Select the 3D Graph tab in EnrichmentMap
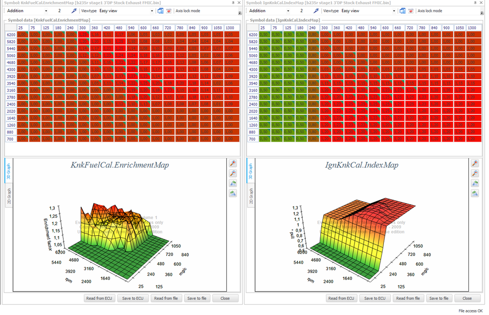This screenshot has width=489, height=315. 9,171
